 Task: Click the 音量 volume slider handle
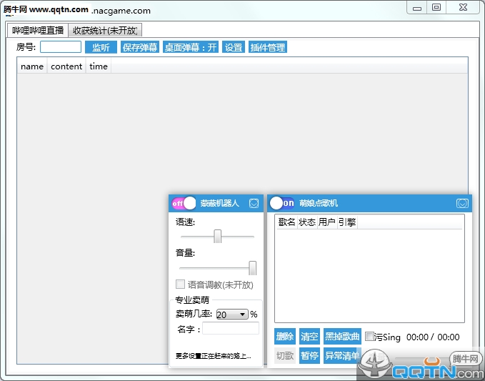tap(252, 268)
